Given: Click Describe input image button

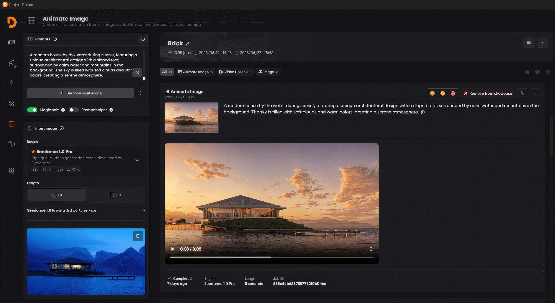Looking at the screenshot, I should tap(80, 93).
